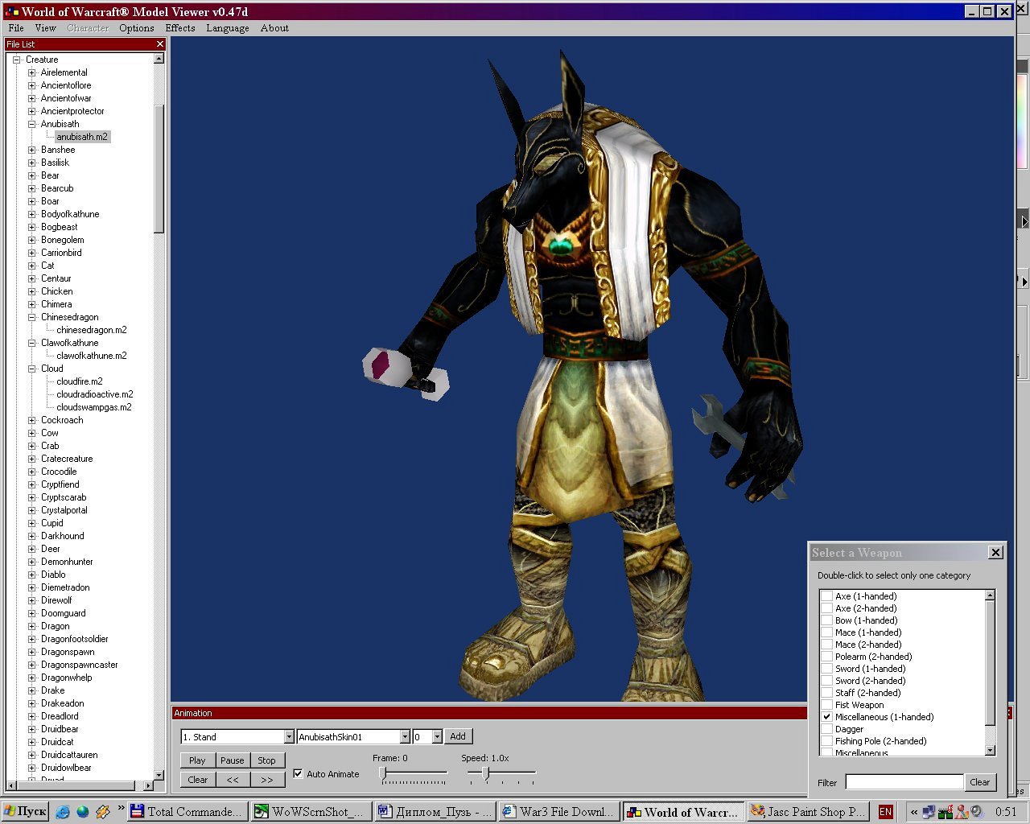Screen dimensions: 1030x824
Task: Clear the weapon filter
Action: pos(979,782)
